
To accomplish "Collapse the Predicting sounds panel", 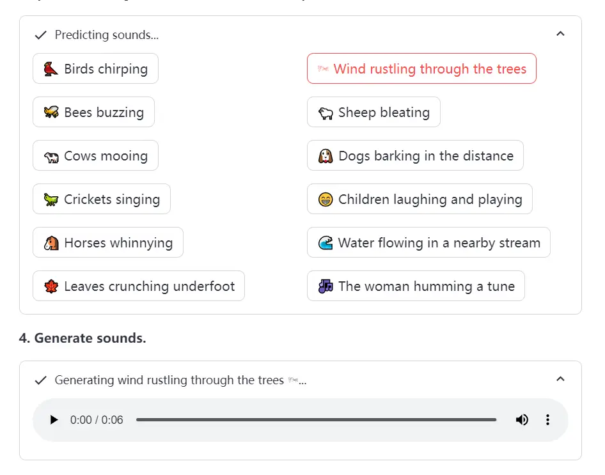I will tap(560, 34).
